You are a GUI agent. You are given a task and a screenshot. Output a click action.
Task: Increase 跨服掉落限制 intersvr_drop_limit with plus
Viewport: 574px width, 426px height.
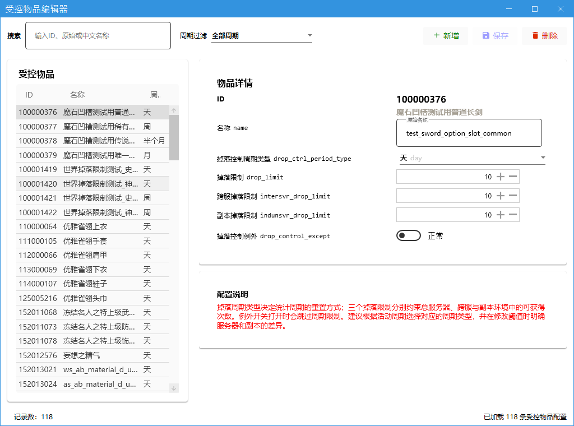pyautogui.click(x=500, y=196)
